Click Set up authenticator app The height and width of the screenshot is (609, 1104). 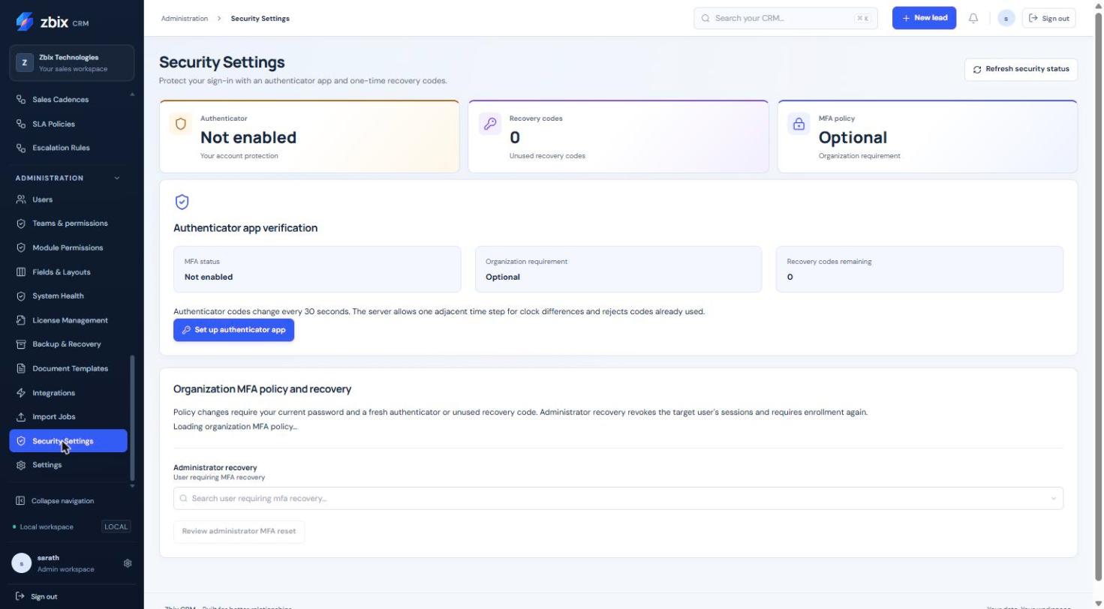233,330
